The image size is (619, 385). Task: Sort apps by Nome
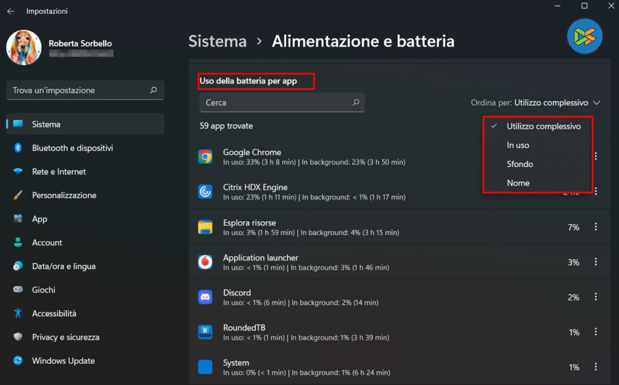click(518, 183)
